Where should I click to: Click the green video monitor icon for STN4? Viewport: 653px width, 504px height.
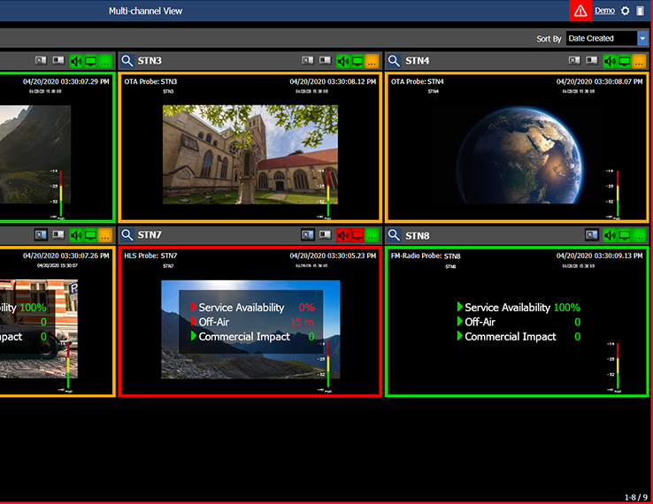click(x=625, y=61)
